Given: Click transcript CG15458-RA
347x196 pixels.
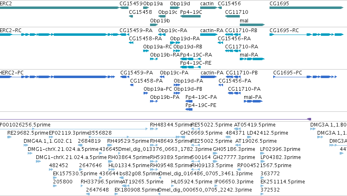Looking at the screenshot, I should (145, 38).
